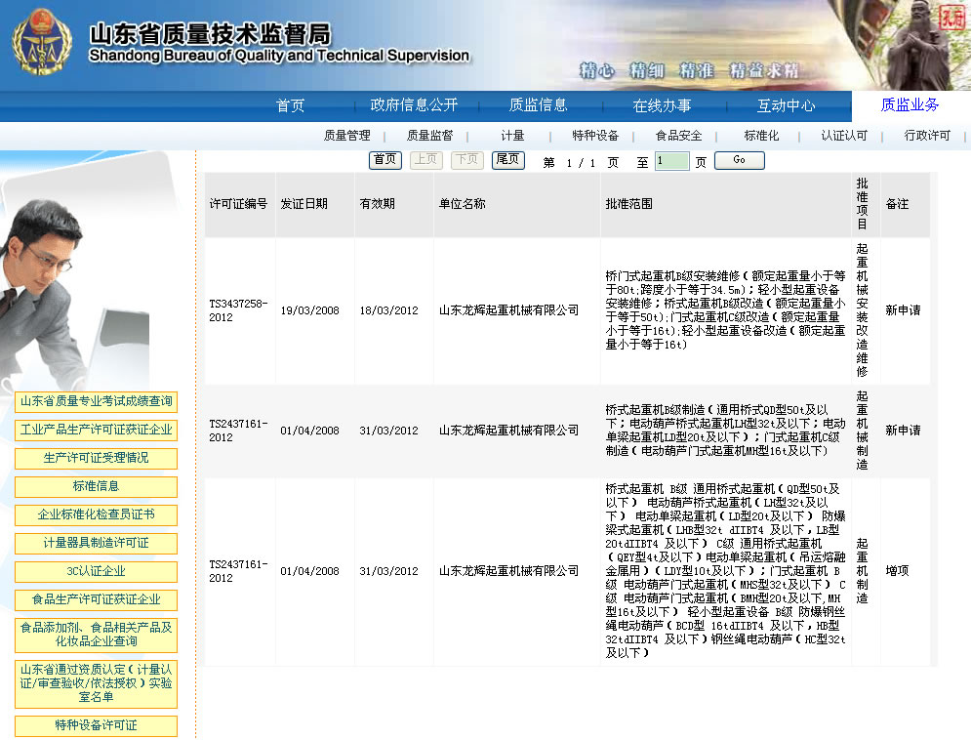Open 企业标准化检查员证书 lookup
The width and height of the screenshot is (971, 740).
pyautogui.click(x=95, y=514)
